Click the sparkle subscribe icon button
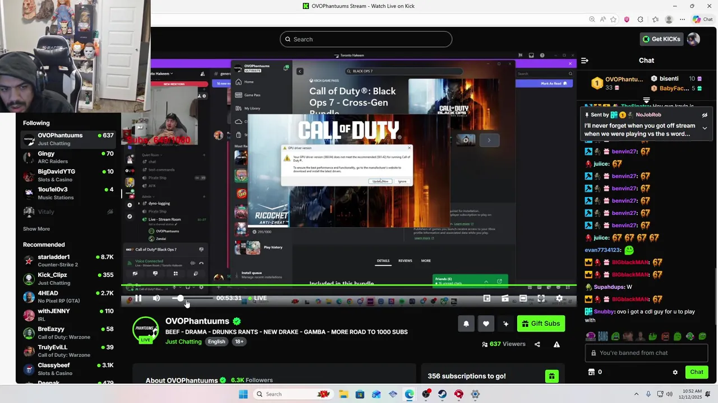Viewport: 718px width, 403px height. point(505,324)
